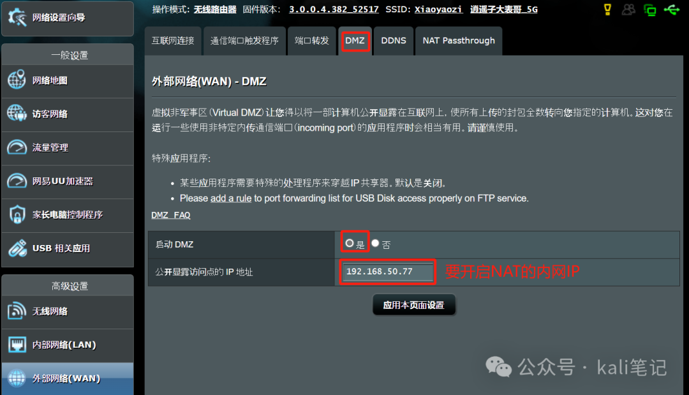
Task: Click the USB 相关应用 icon
Action: coord(17,248)
